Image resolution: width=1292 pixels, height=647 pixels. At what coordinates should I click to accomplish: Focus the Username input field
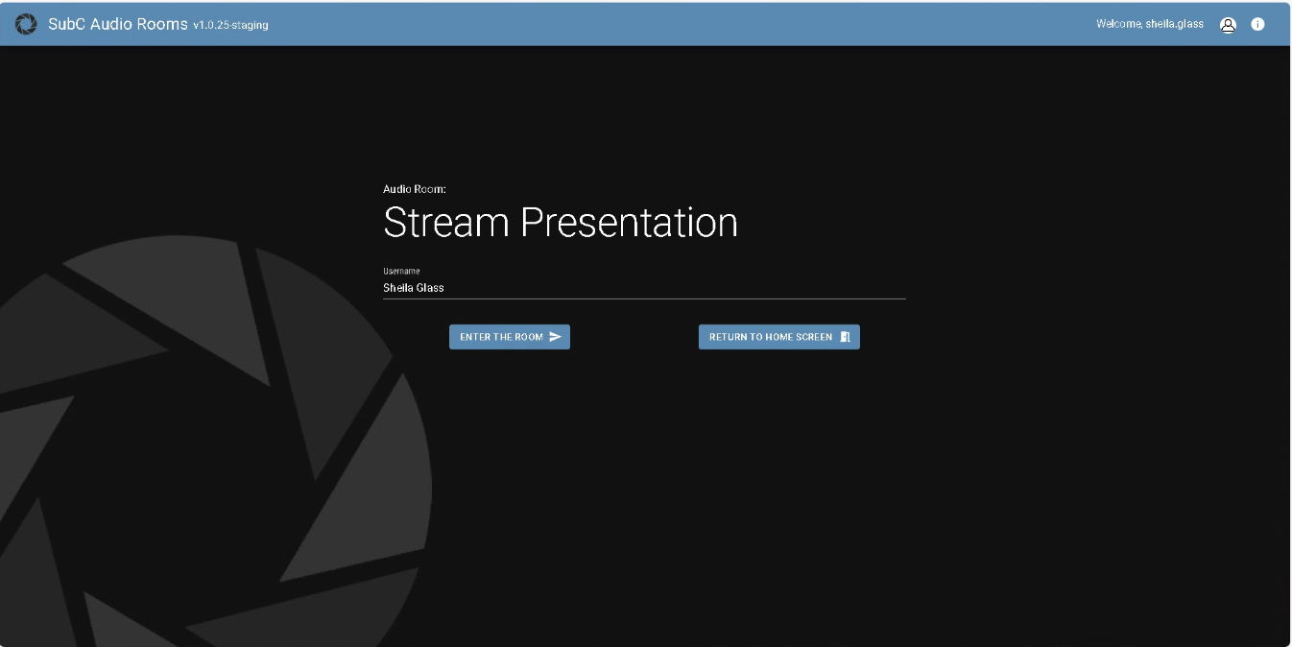pos(643,288)
